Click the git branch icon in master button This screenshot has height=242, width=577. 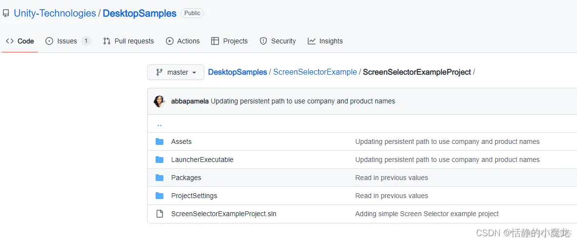[159, 72]
